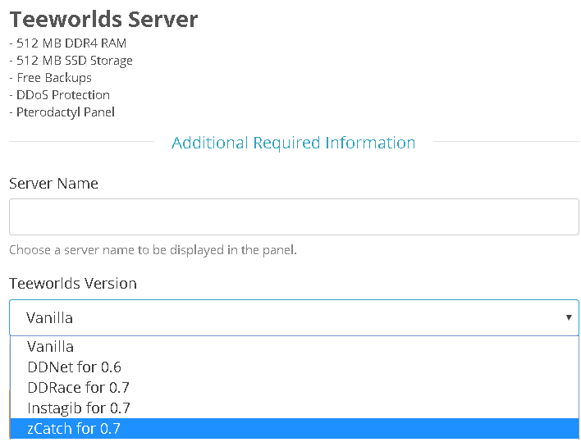Click the Free Backups feature text
The width and height of the screenshot is (581, 442).
tap(50, 78)
